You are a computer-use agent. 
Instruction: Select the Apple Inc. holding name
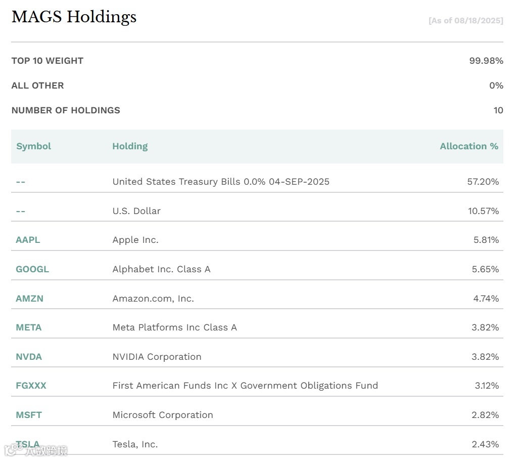pyautogui.click(x=135, y=240)
